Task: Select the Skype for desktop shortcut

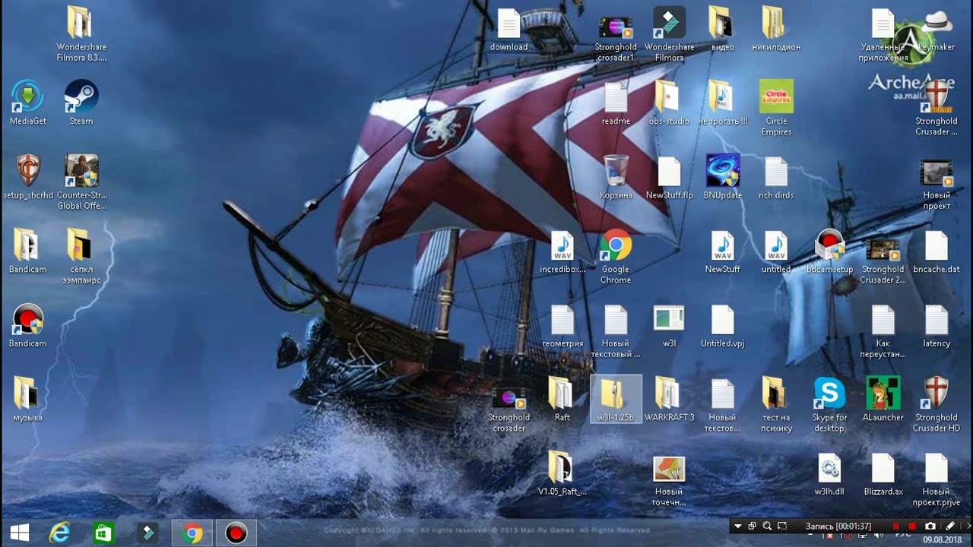Action: tap(829, 404)
